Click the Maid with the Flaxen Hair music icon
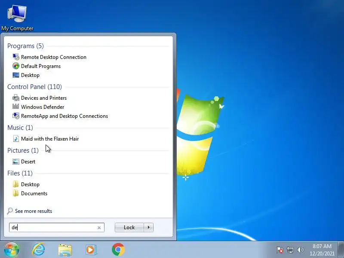 pos(16,138)
